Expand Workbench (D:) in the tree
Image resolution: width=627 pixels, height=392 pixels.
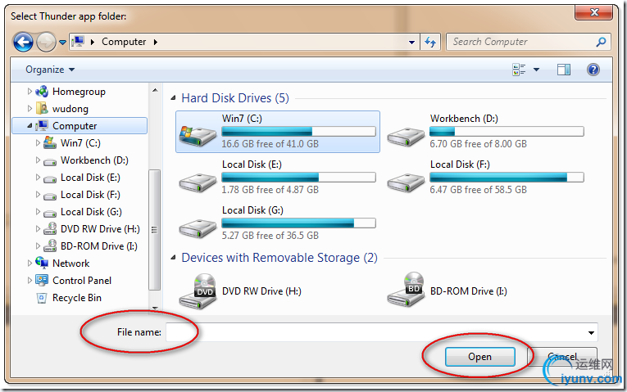[x=38, y=160]
